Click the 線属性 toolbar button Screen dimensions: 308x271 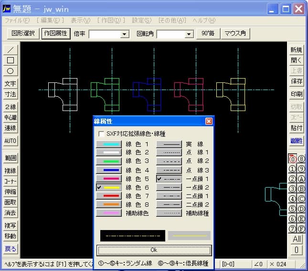point(296,141)
